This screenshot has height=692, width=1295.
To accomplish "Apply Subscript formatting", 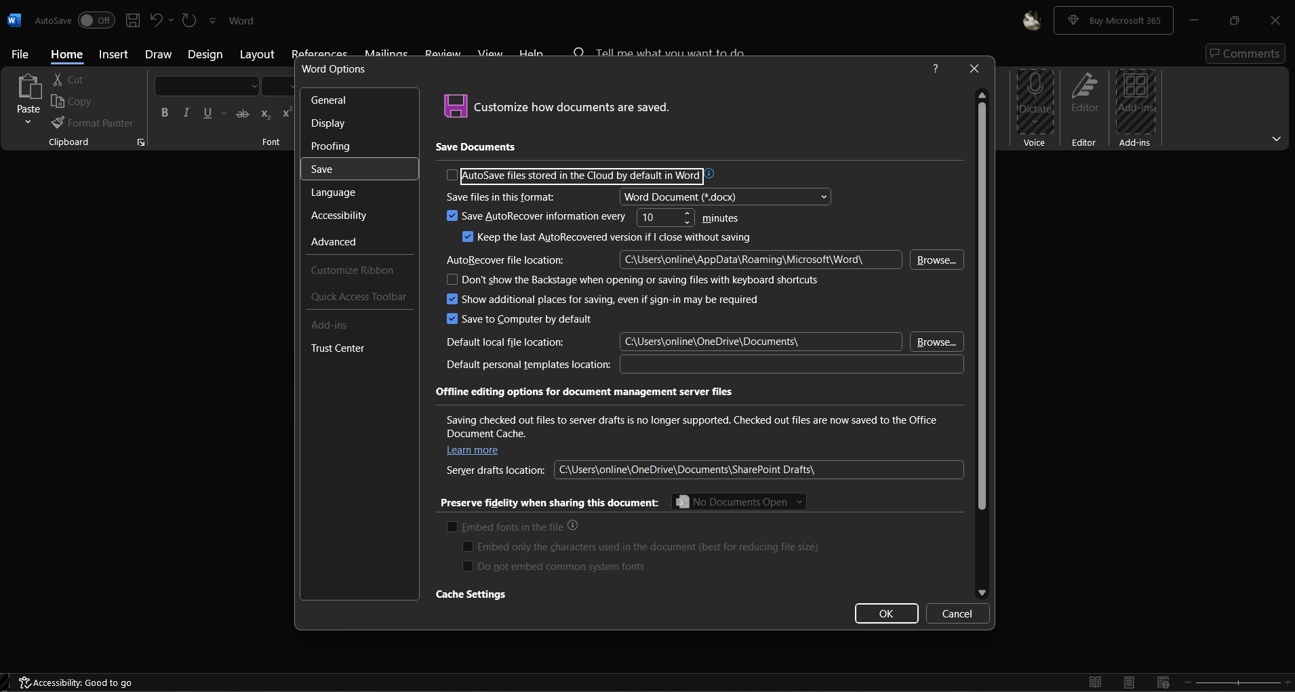I will [x=266, y=114].
